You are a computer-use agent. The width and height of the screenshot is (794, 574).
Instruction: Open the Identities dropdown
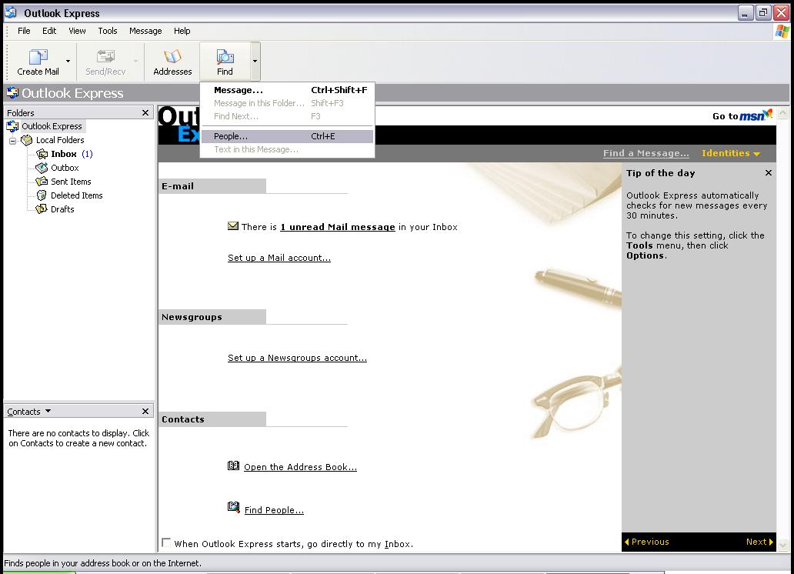click(731, 153)
